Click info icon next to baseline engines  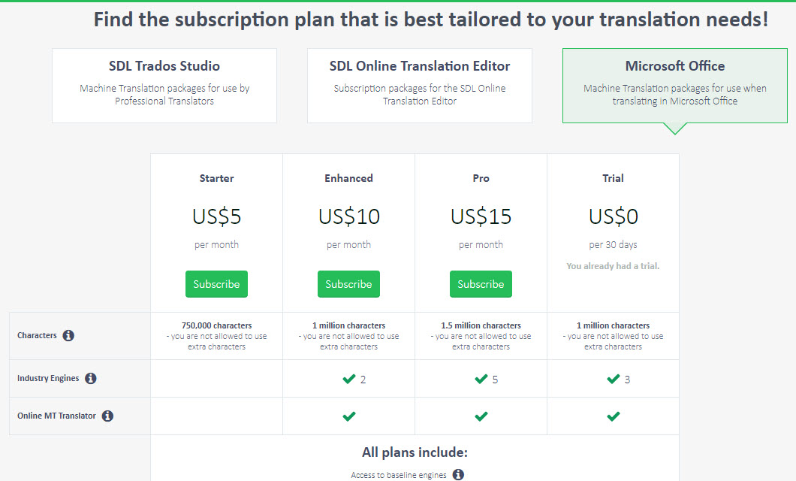click(x=458, y=475)
